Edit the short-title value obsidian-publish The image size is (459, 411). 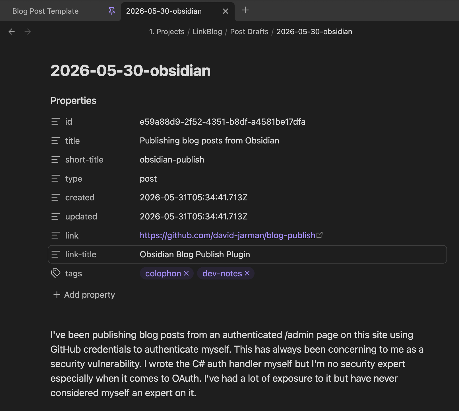(172, 160)
